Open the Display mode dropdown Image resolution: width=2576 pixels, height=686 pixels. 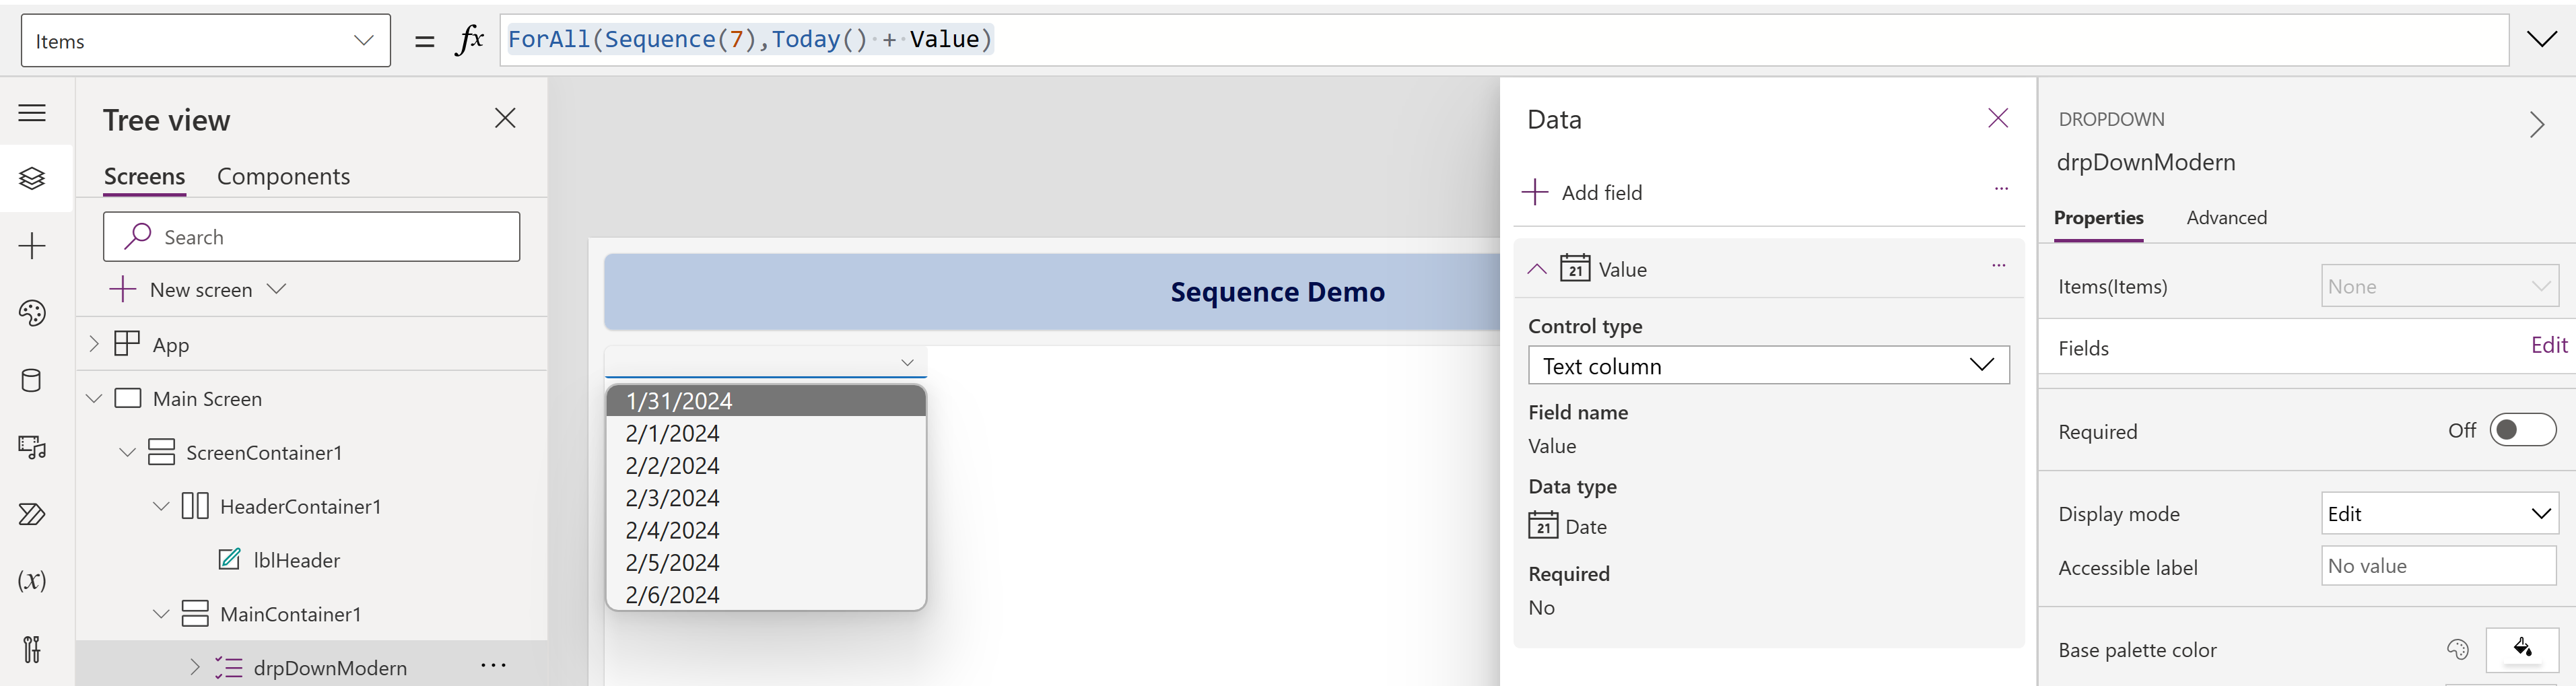pos(2437,514)
